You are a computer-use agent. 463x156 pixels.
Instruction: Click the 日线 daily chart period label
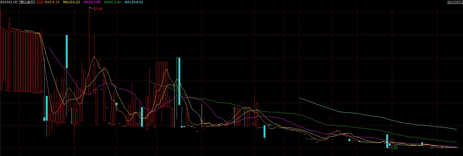coord(40,2)
